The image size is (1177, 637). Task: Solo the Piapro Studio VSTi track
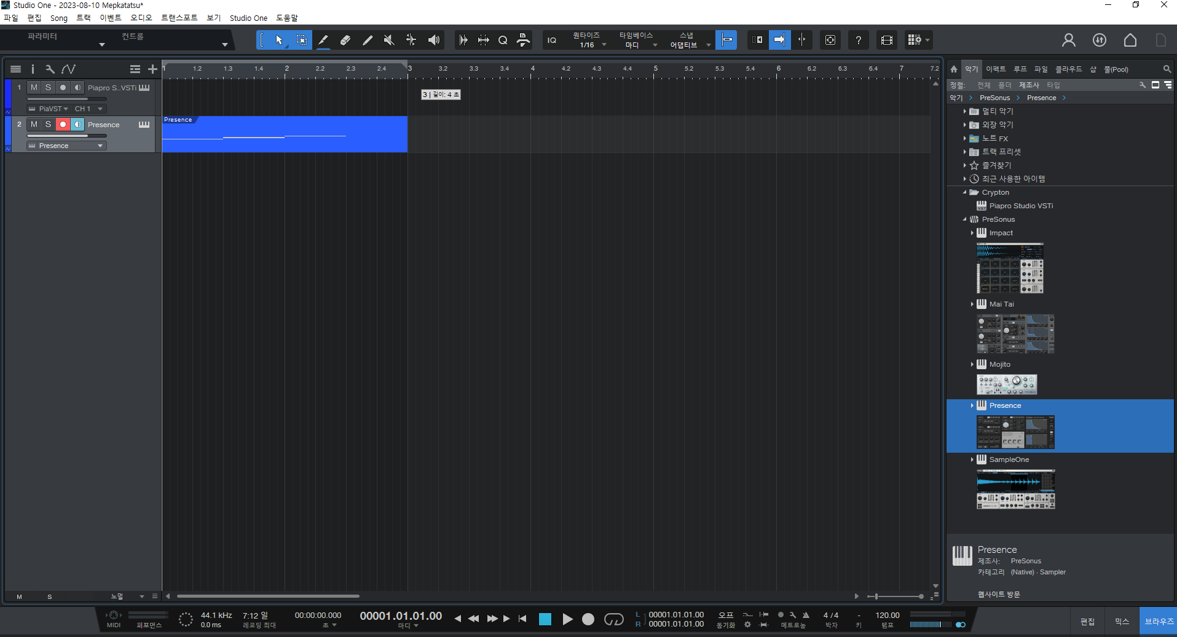pyautogui.click(x=48, y=87)
